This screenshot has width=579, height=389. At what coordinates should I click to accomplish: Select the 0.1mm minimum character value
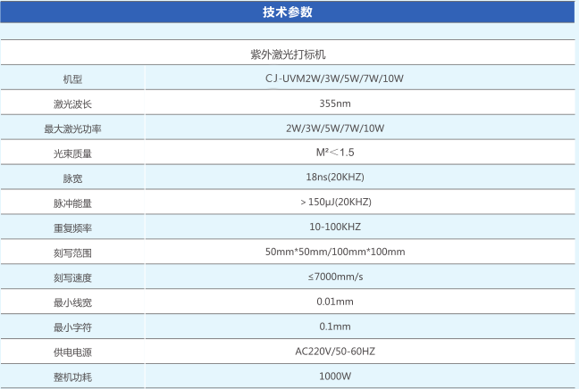pos(335,326)
